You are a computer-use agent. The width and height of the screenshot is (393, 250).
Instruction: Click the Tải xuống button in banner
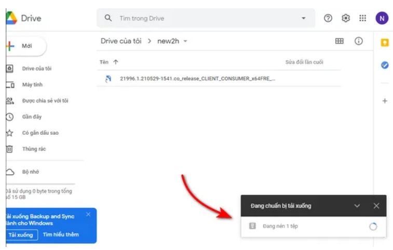21,235
